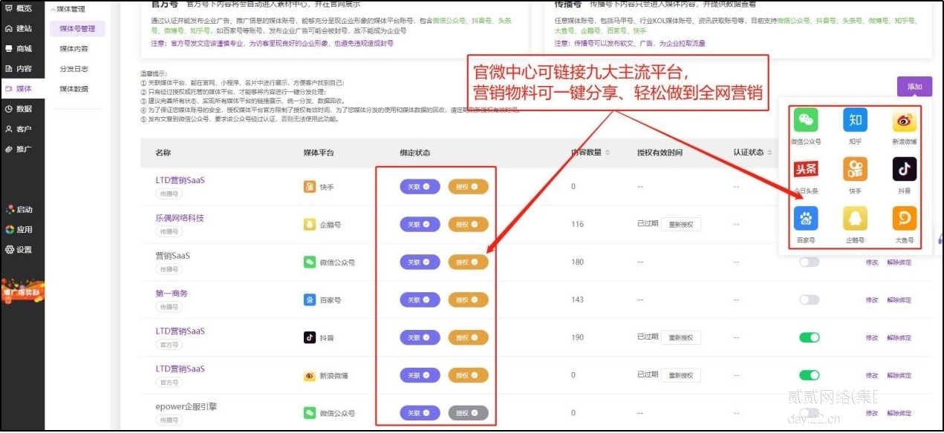Pick the 企鹅号 penguin icon in the popup

pos(855,219)
